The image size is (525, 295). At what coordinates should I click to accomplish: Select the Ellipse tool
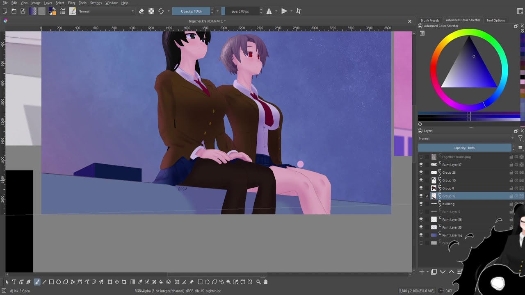(59, 282)
